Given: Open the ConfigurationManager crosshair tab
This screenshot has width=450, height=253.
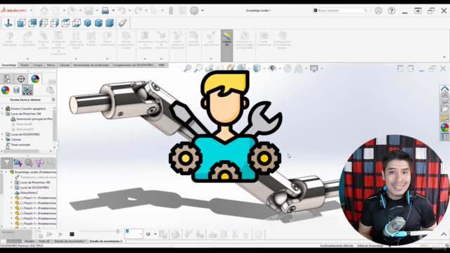Looking at the screenshot, I should tap(21, 79).
